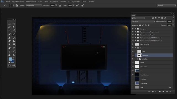
Task: Click the add layer style fx icon
Action: (153, 92)
